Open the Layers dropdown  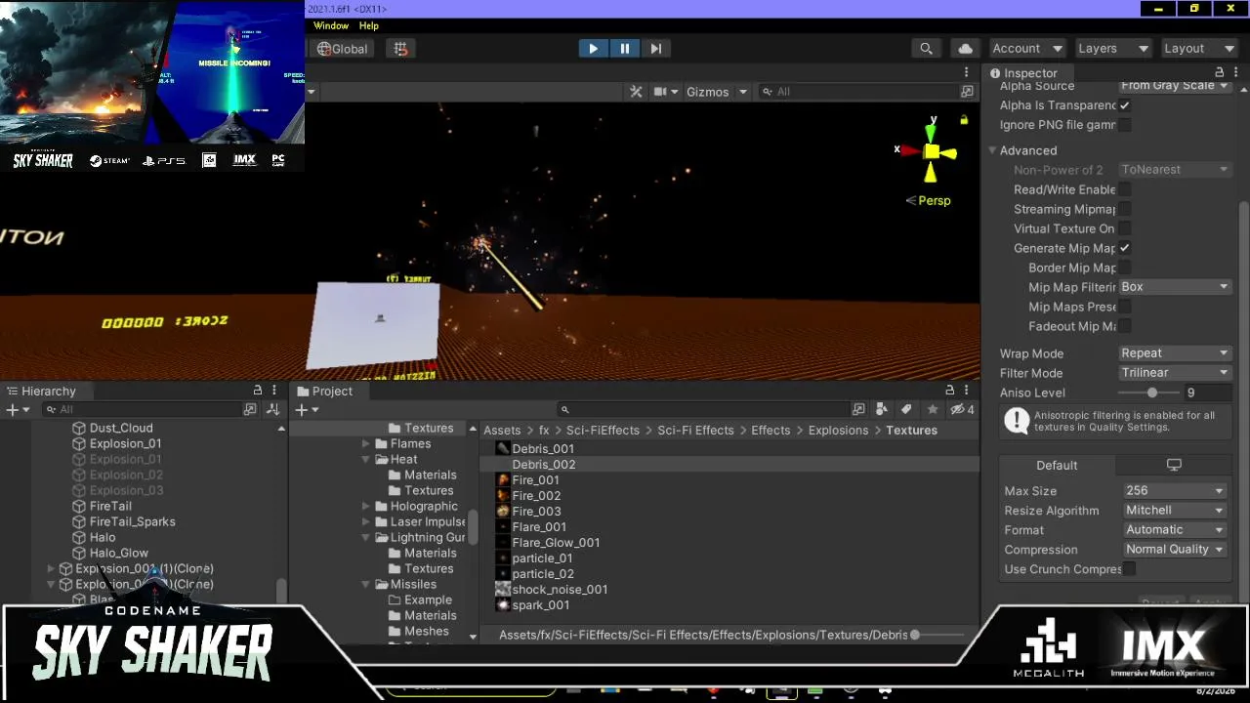click(x=1112, y=48)
